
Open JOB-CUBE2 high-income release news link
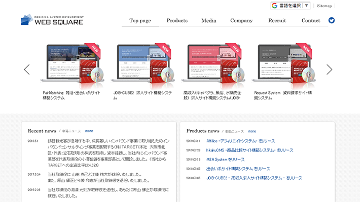pyautogui.click(x=254, y=178)
